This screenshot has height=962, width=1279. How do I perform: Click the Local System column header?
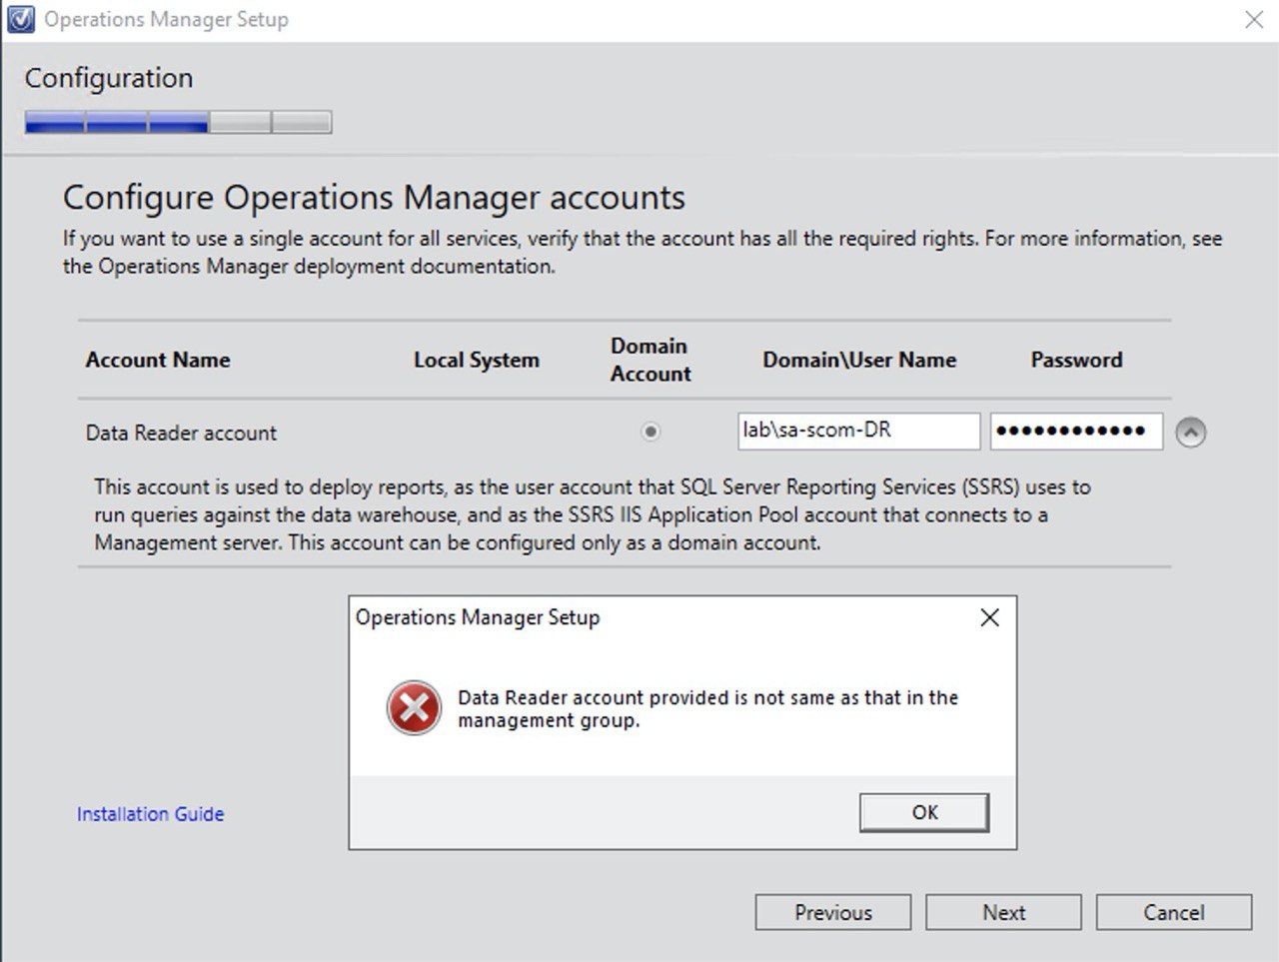pyautogui.click(x=477, y=360)
